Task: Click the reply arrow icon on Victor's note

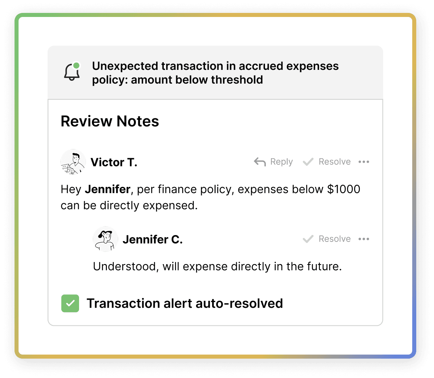Action: tap(260, 162)
